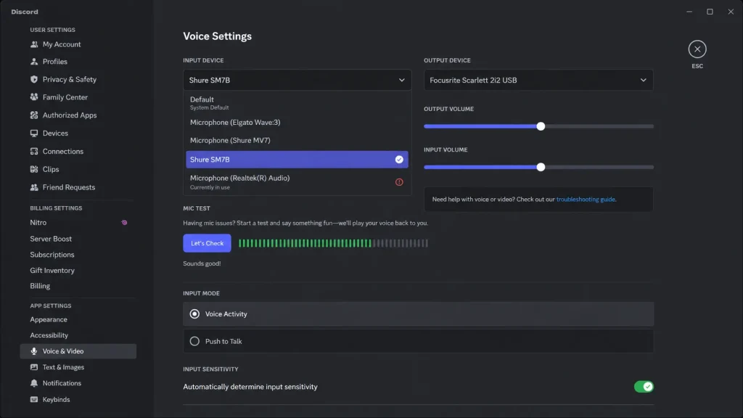Click the My Account person icon

click(x=34, y=44)
